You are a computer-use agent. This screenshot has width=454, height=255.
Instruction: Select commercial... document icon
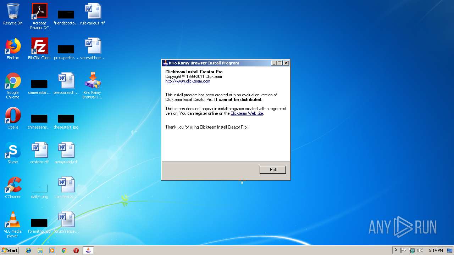[66, 188]
